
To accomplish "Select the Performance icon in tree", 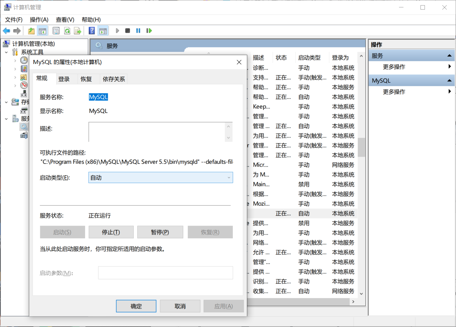I will pos(24,85).
